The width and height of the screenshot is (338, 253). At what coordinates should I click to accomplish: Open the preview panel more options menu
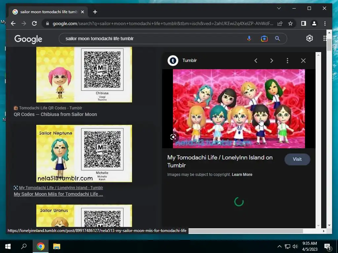287,61
